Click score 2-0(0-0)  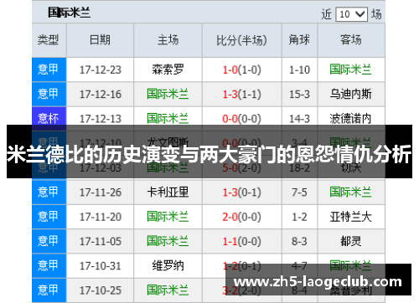coord(242,217)
